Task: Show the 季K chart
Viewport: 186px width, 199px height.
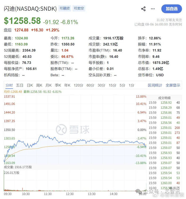Action: [x=58, y=85]
